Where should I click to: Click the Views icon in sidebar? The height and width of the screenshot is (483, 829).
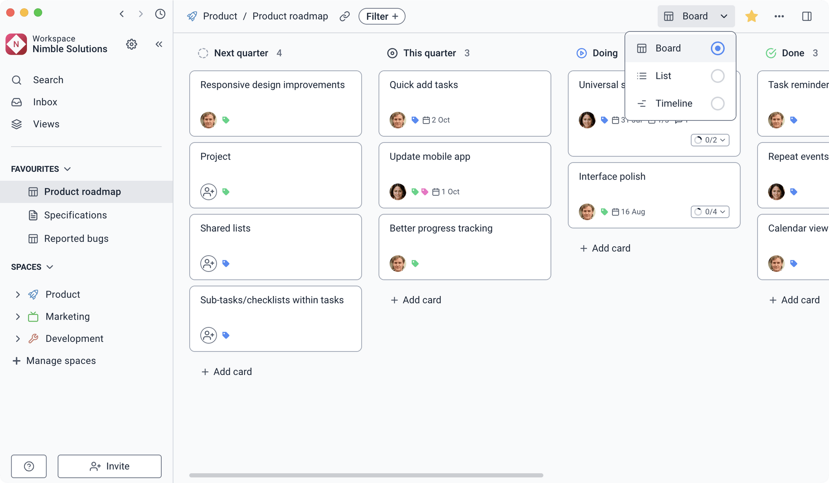pos(17,124)
